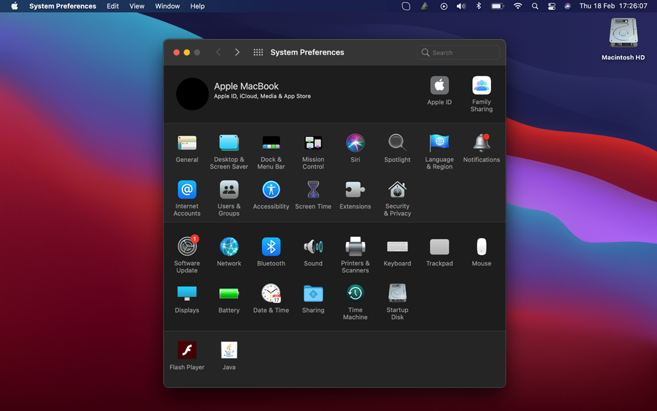Image resolution: width=657 pixels, height=411 pixels.
Task: Go forward with the right chevron
Action: pos(237,53)
